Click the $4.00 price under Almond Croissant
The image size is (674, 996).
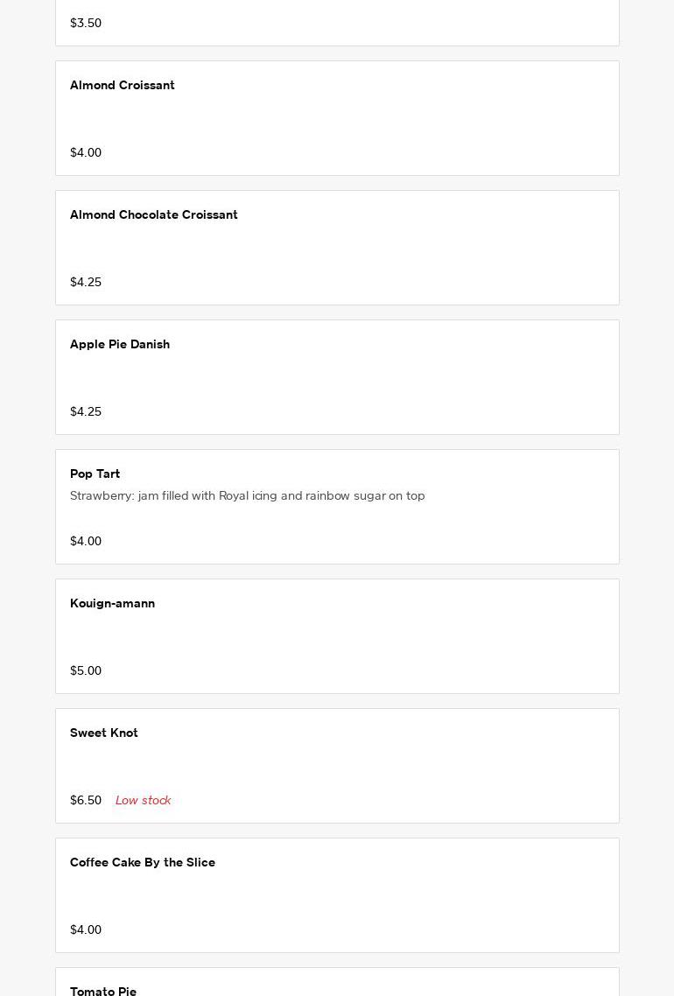tap(86, 153)
